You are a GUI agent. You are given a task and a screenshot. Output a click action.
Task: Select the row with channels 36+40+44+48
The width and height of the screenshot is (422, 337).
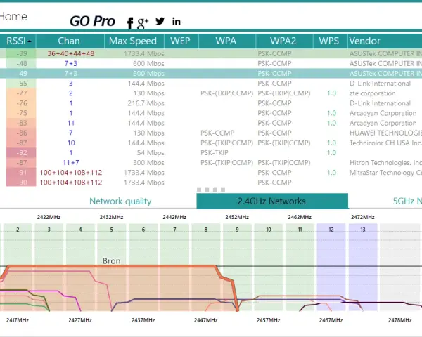coord(211,53)
